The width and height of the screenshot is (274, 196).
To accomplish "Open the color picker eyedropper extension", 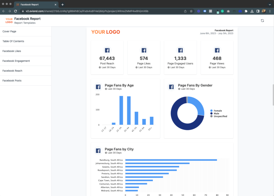I will pyautogui.click(x=217, y=11).
